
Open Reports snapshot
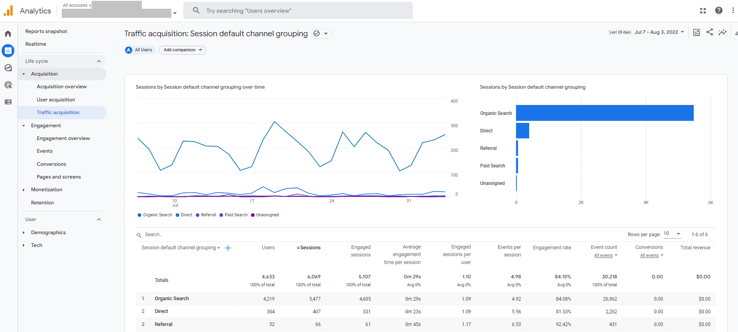[x=46, y=31]
